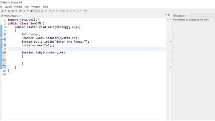Click the 'int number;' declaration
Image resolution: width=215 pixels, height=121 pixels.
(x=31, y=34)
